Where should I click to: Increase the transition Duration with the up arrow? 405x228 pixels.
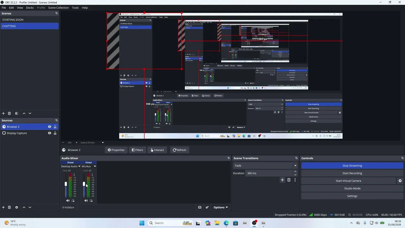pyautogui.click(x=295, y=172)
